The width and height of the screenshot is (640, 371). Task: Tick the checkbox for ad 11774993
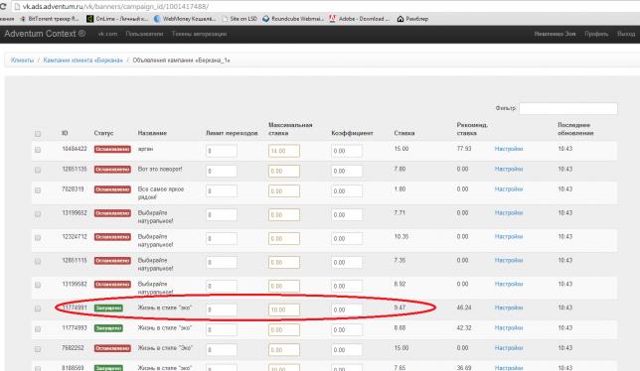click(x=38, y=328)
